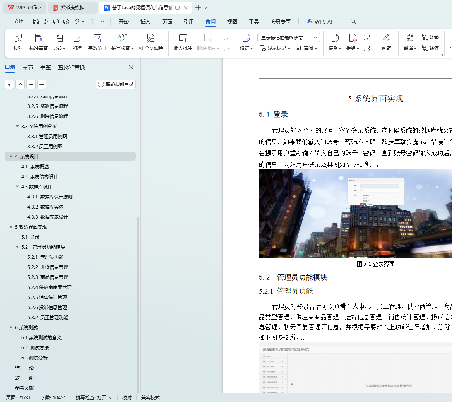Open the 工具 ribbon tab
Screen dimensions: 452x402
(254, 22)
